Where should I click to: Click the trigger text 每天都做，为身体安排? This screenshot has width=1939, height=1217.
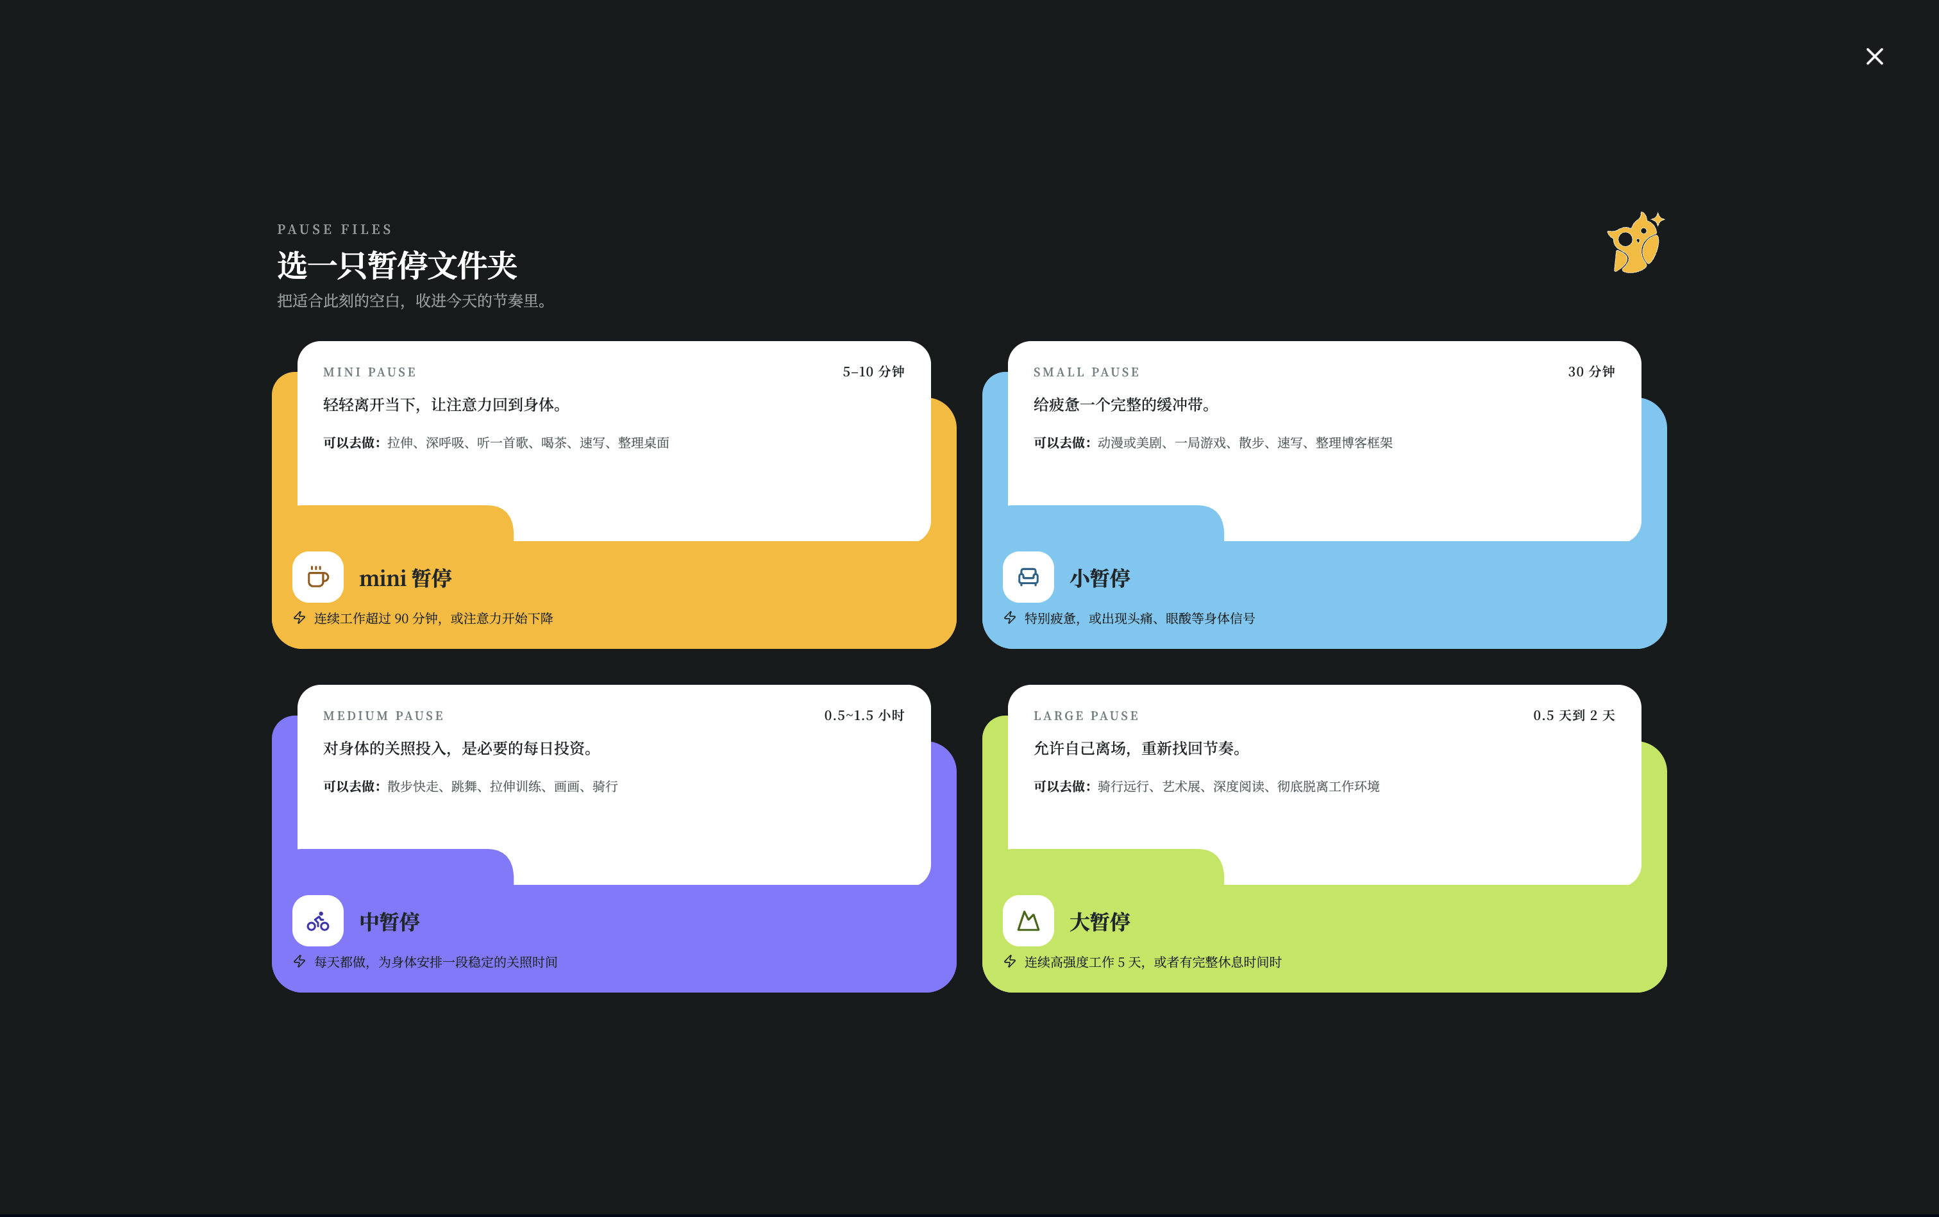click(435, 962)
